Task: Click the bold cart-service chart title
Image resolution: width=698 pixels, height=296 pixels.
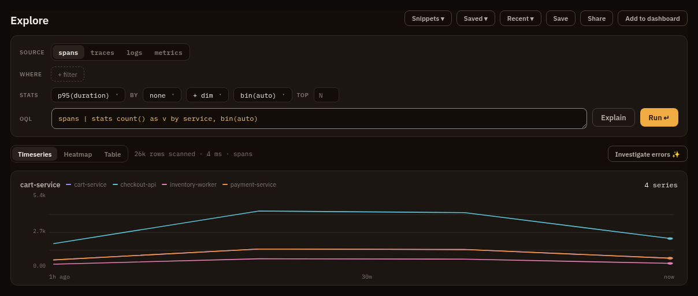Action: point(40,184)
